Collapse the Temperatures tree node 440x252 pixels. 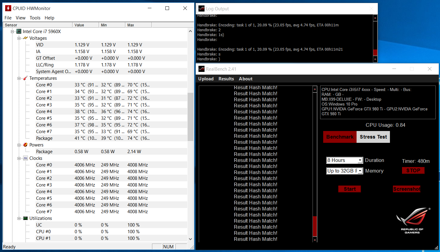pyautogui.click(x=19, y=78)
